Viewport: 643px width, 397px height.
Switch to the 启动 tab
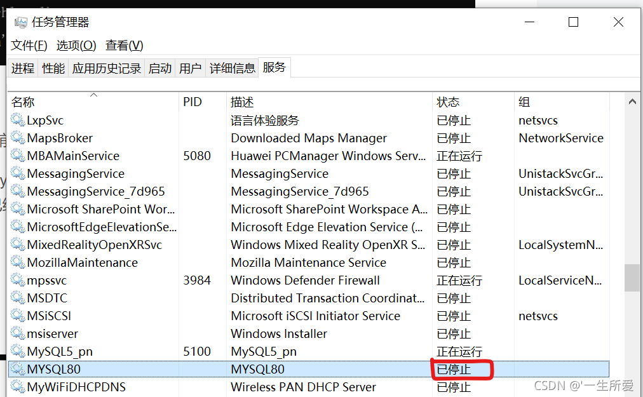(160, 68)
